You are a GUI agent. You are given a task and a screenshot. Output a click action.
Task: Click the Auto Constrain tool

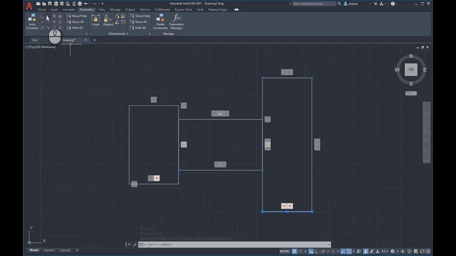point(32,22)
